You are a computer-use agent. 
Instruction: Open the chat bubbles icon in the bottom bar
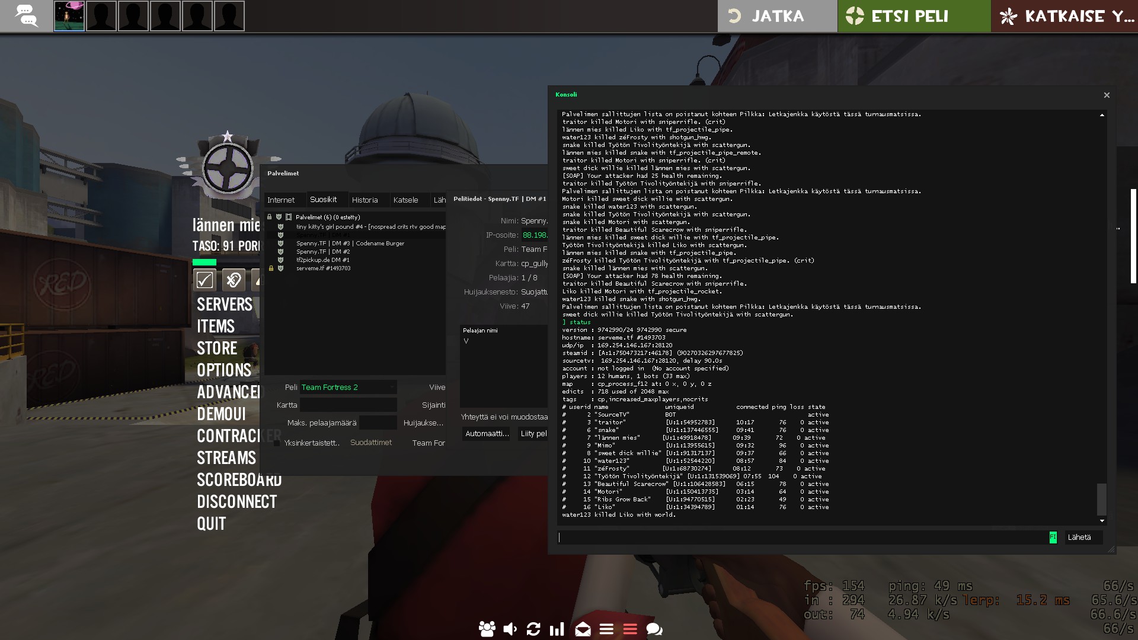click(654, 629)
